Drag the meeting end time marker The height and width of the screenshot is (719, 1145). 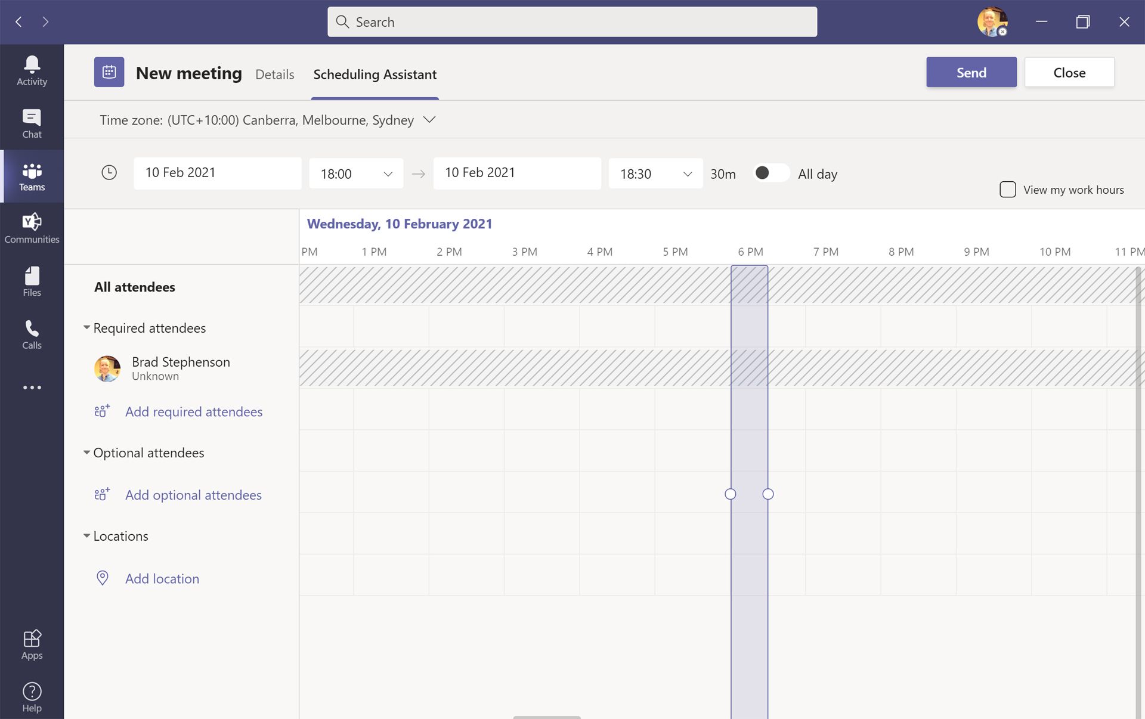tap(767, 494)
